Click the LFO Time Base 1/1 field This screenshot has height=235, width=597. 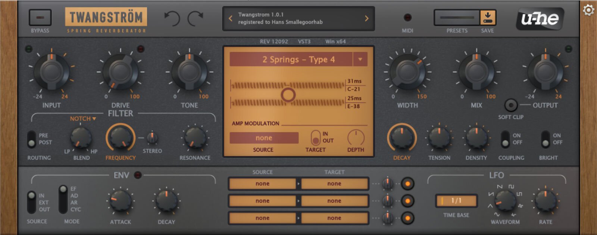pyautogui.click(x=456, y=200)
